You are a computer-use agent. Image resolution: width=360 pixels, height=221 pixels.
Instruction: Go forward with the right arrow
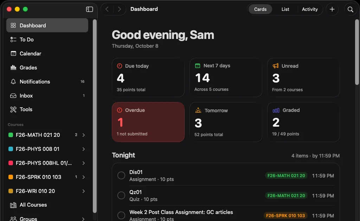pos(120,9)
